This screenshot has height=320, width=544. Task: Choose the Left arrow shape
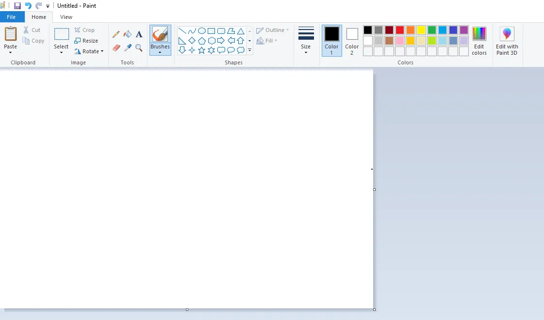coord(231,41)
